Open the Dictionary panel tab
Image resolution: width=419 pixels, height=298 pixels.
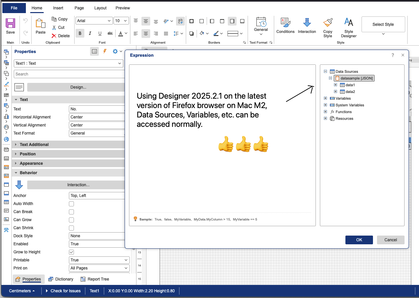pyautogui.click(x=61, y=279)
